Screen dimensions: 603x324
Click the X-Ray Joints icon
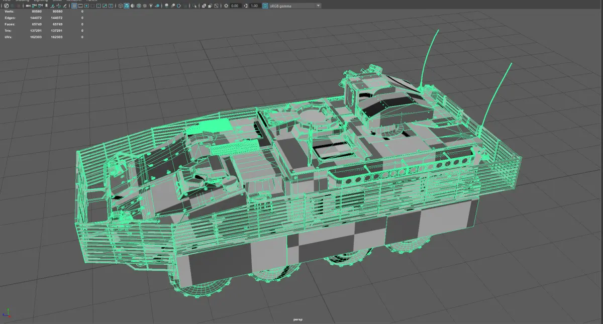pyautogui.click(x=216, y=6)
